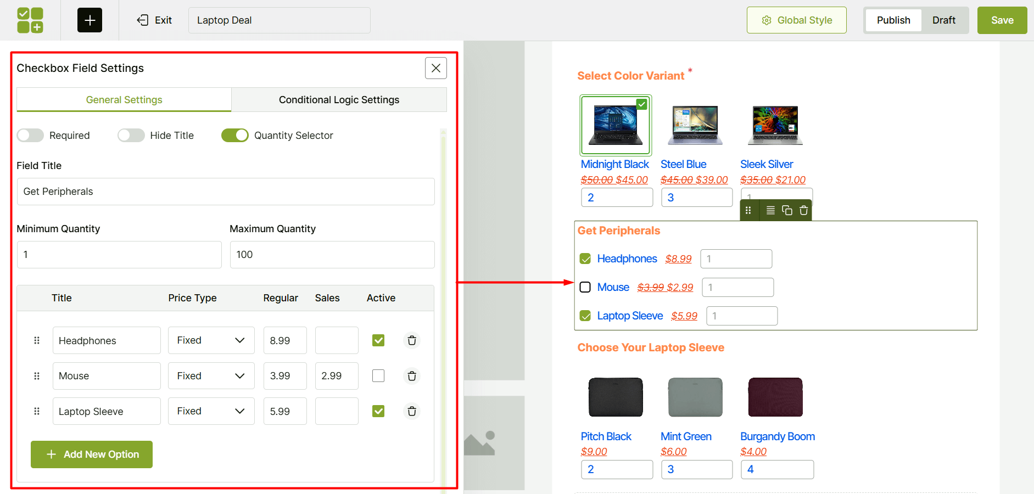This screenshot has width=1034, height=494.
Task: Switch to the Draft tab
Action: pos(944,20)
